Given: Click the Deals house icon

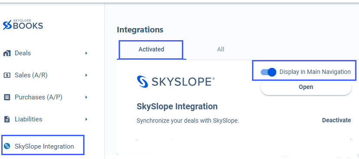Looking at the screenshot, I should pos(7,53).
